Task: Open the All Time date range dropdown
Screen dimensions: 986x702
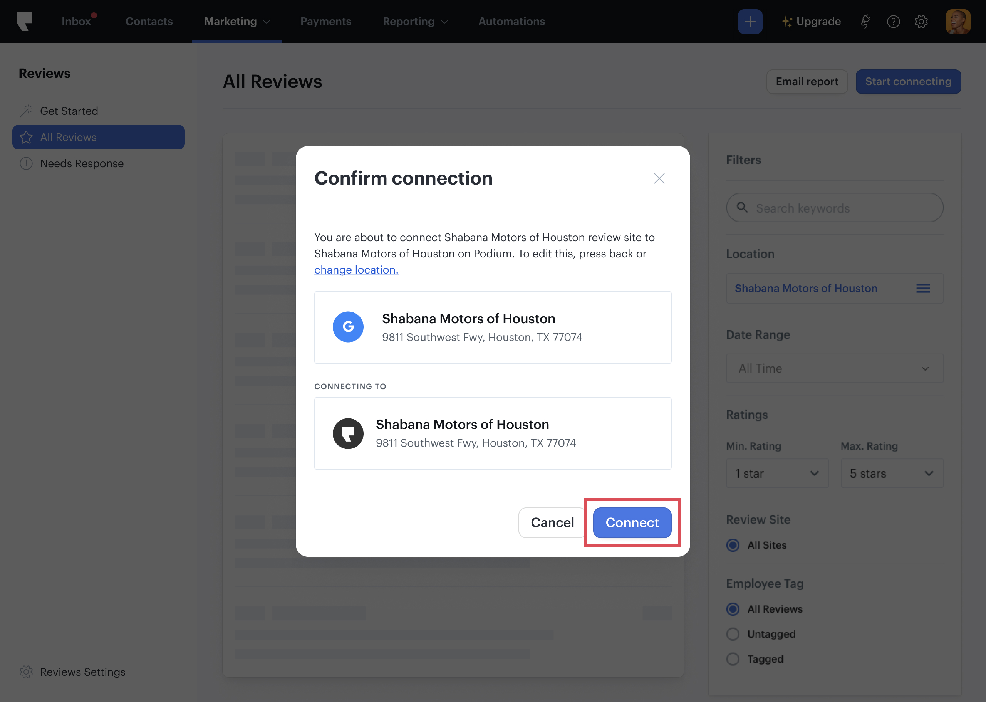Action: click(x=834, y=368)
